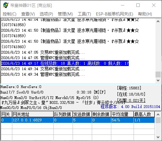The width and height of the screenshot is (162, 141).
Task: Open the ESP-B版单机网关(E) menu
Action: (x=114, y=14)
